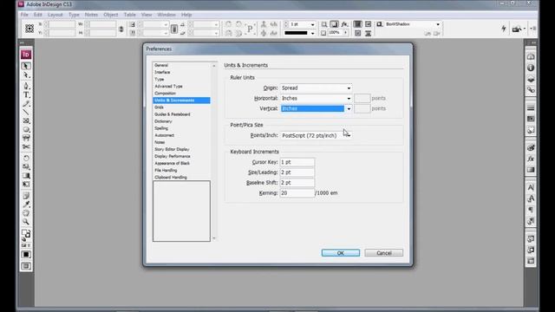Select the Rectangle Frame tool
The image size is (555, 312).
[x=26, y=120]
